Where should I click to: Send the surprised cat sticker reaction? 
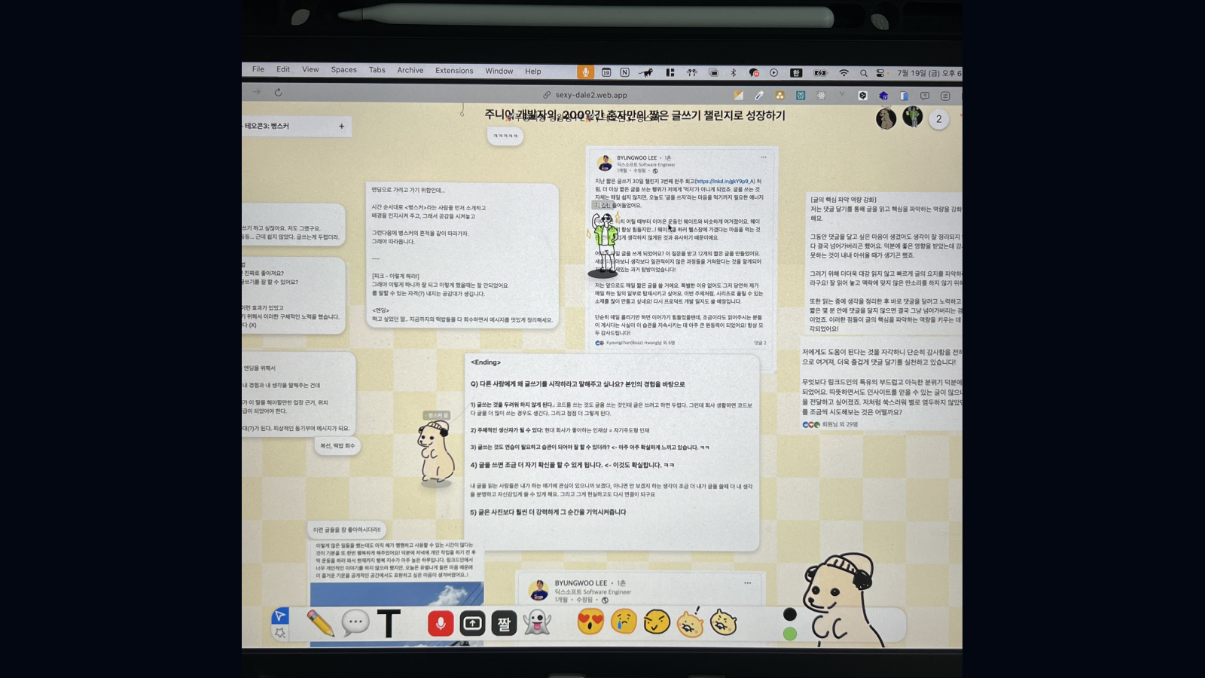(690, 623)
